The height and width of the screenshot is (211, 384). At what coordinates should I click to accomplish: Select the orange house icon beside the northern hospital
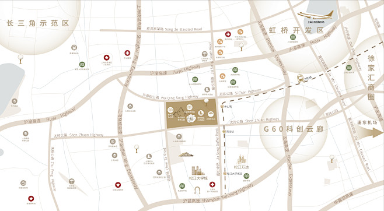240,32
